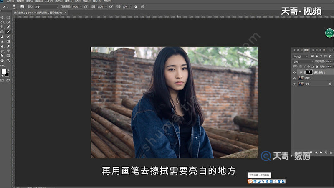The image size is (334, 188).
Task: Select the Eraser tool
Action: click(2, 41)
